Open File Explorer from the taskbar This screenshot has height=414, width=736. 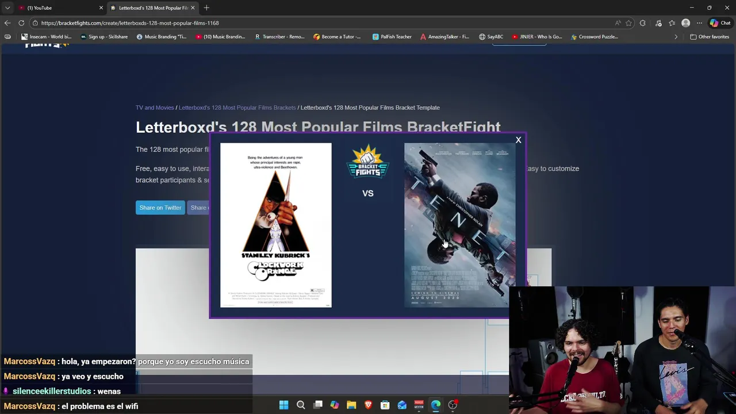point(351,405)
